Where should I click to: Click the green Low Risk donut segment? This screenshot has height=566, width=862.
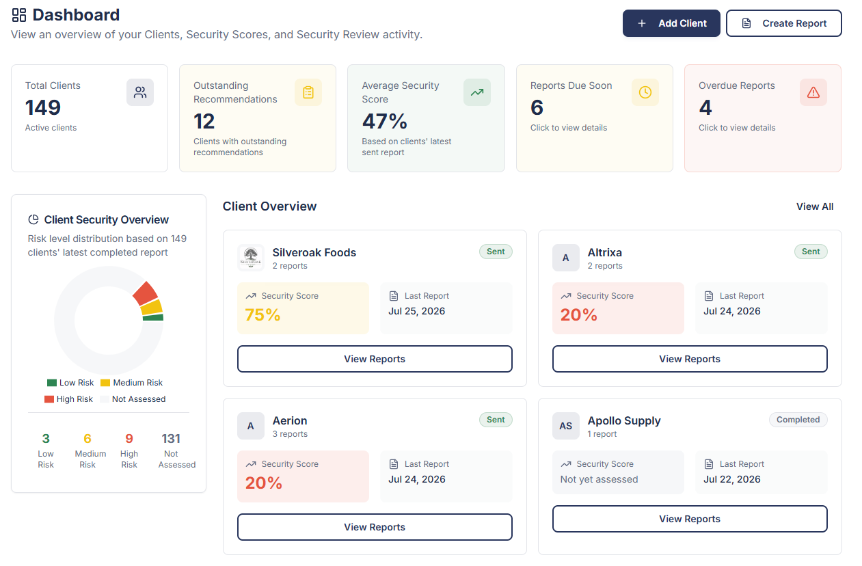[x=153, y=317]
